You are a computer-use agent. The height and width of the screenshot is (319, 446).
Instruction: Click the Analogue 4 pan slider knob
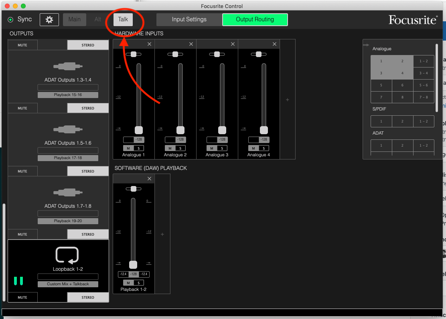click(x=259, y=54)
